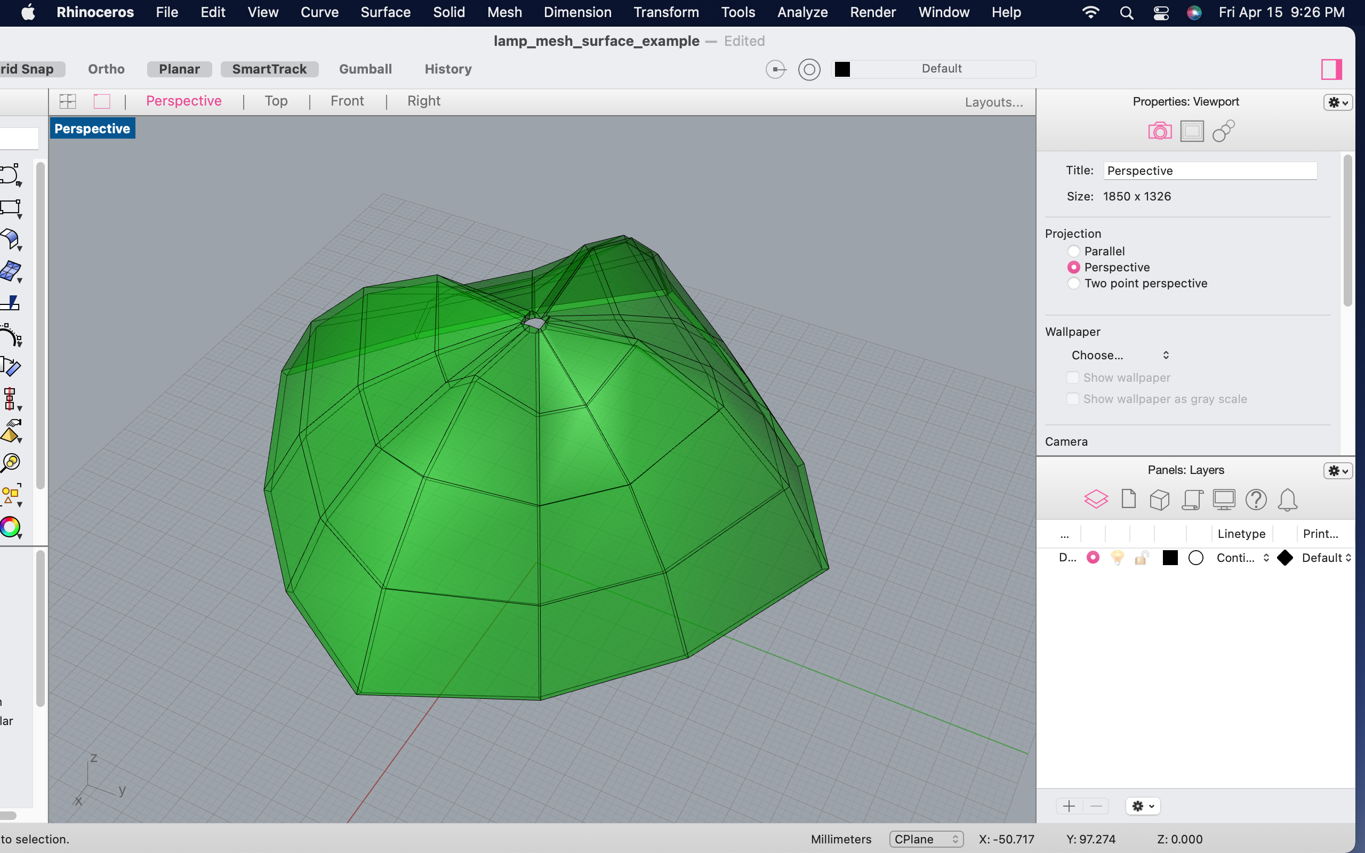The image size is (1365, 853).
Task: Open the Help panel question mark icon
Action: (x=1256, y=500)
